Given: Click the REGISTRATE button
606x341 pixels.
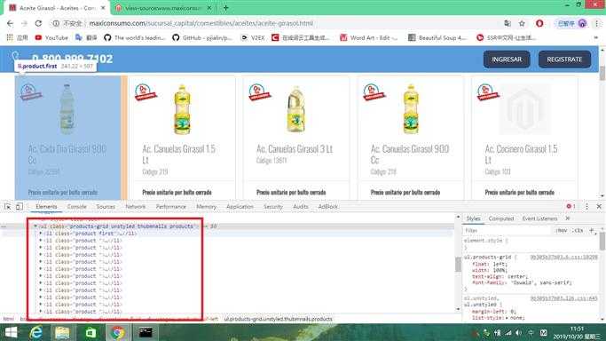Looking at the screenshot, I should pos(564,59).
